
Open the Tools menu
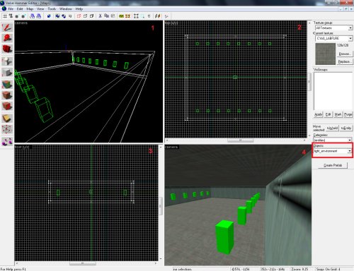52,9
